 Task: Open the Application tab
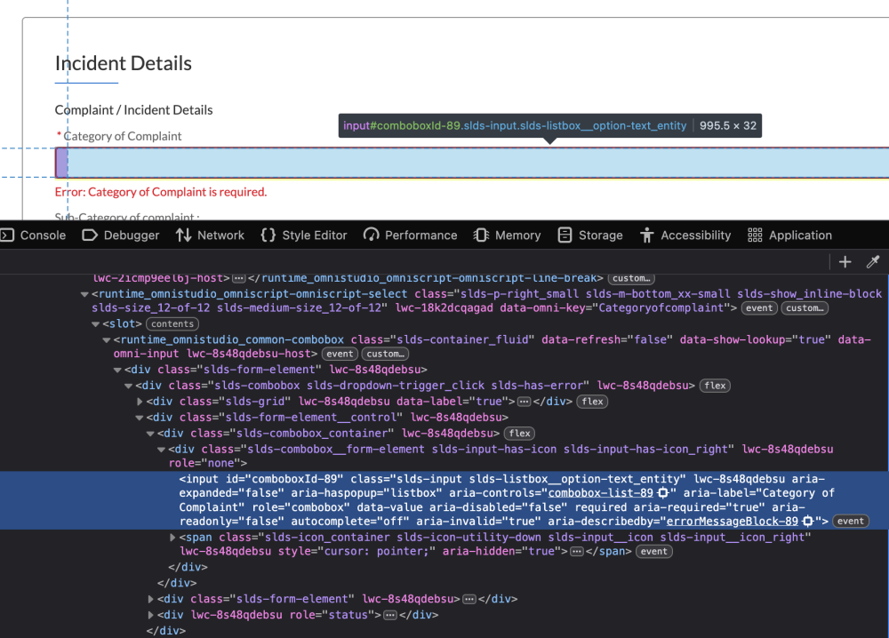pyautogui.click(x=789, y=235)
